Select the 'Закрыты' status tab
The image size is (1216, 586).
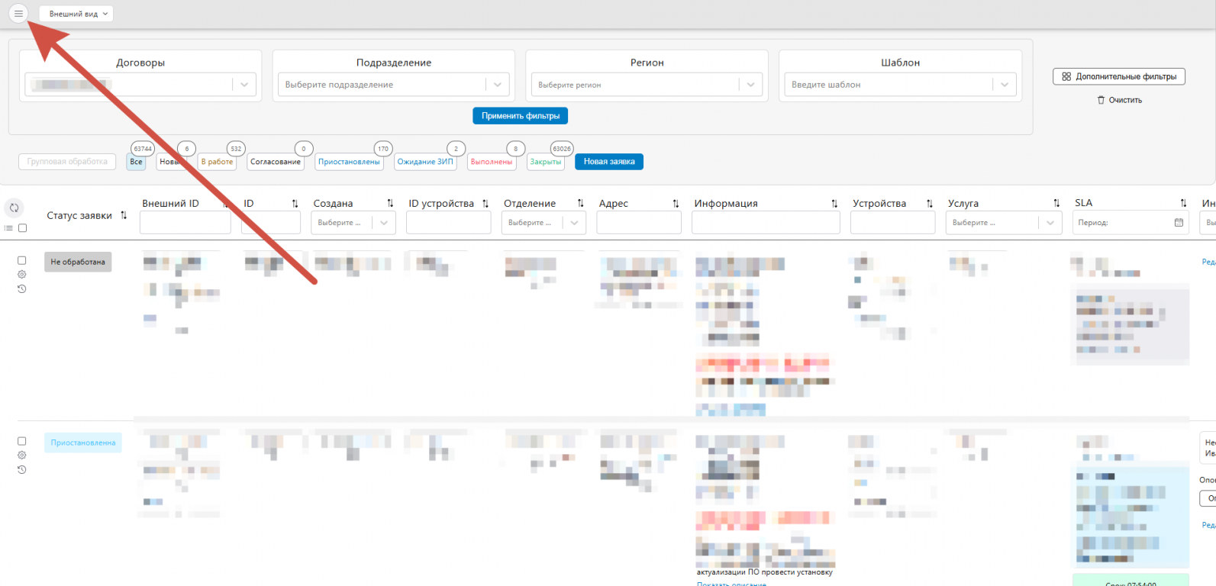(x=546, y=162)
